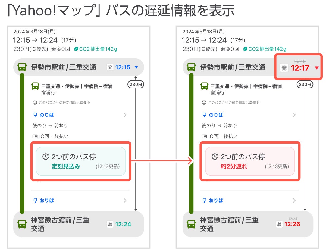Expand おりば chevron in right panel

294,200
